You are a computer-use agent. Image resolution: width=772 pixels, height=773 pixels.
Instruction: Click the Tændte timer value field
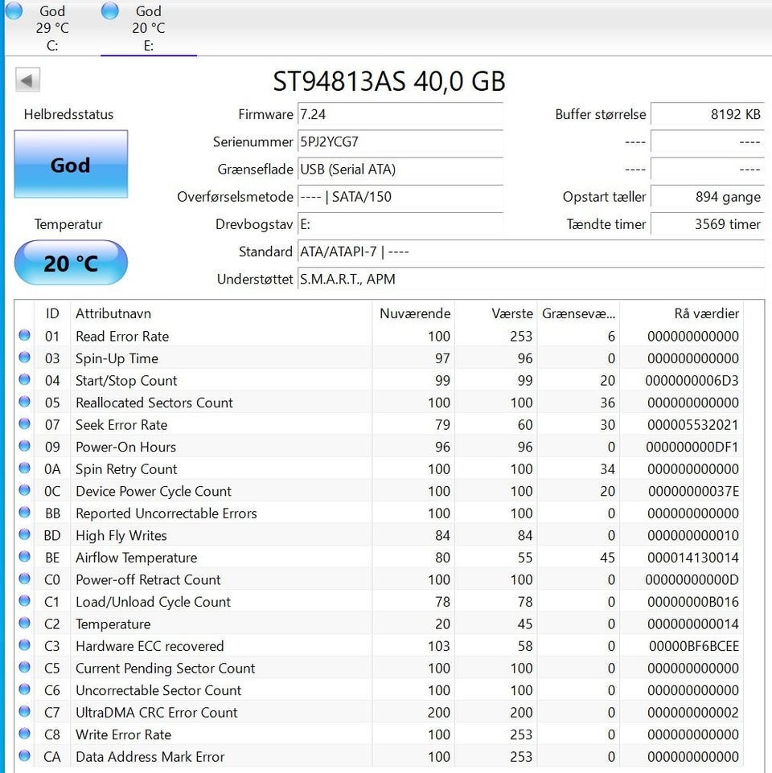click(x=707, y=224)
